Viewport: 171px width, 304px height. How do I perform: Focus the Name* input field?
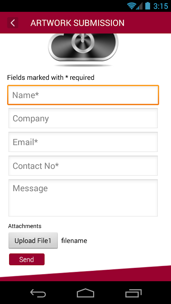coord(83,95)
